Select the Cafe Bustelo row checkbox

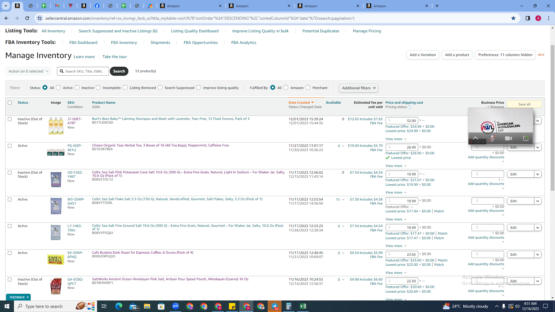[10, 253]
